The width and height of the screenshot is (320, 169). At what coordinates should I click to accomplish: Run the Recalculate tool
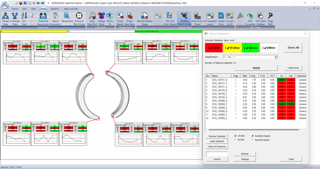[67, 17]
